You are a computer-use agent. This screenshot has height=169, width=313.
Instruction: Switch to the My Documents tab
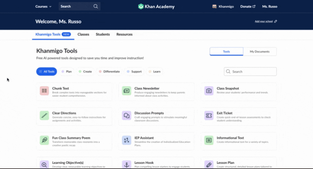tap(260, 51)
